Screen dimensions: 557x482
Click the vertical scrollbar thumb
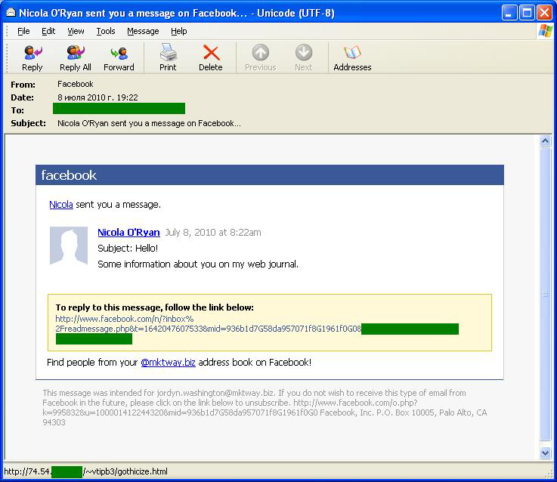coord(545,294)
